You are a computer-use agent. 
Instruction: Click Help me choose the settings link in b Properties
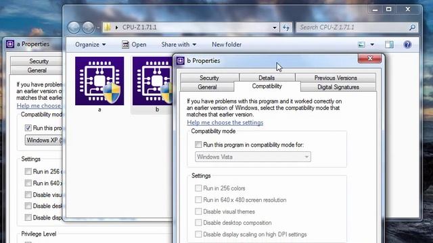225,122
